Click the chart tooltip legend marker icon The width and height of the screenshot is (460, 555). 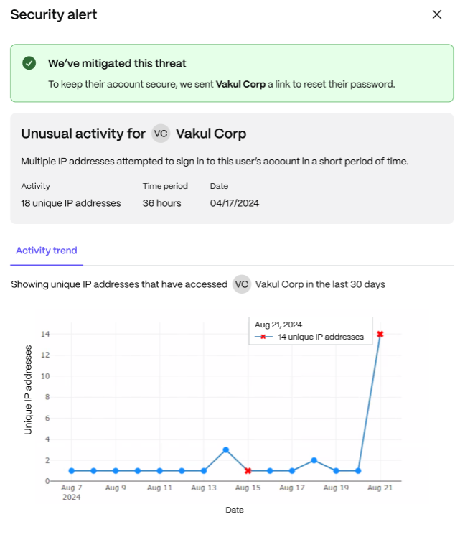click(x=263, y=337)
